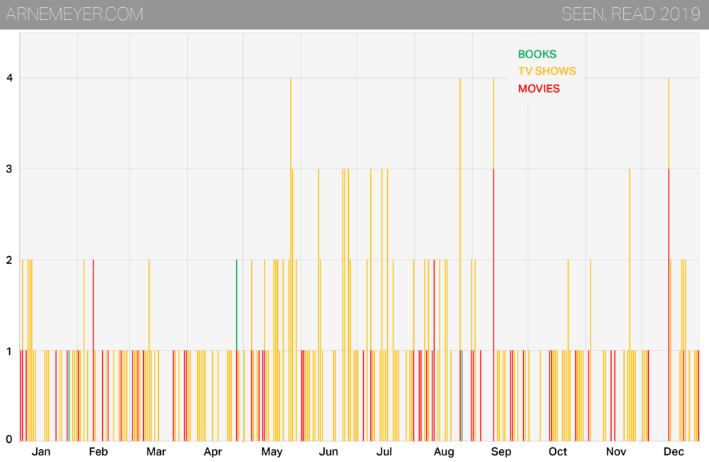The image size is (709, 462).
Task: Click the four-high yellow bar in May
Action: pos(291,260)
